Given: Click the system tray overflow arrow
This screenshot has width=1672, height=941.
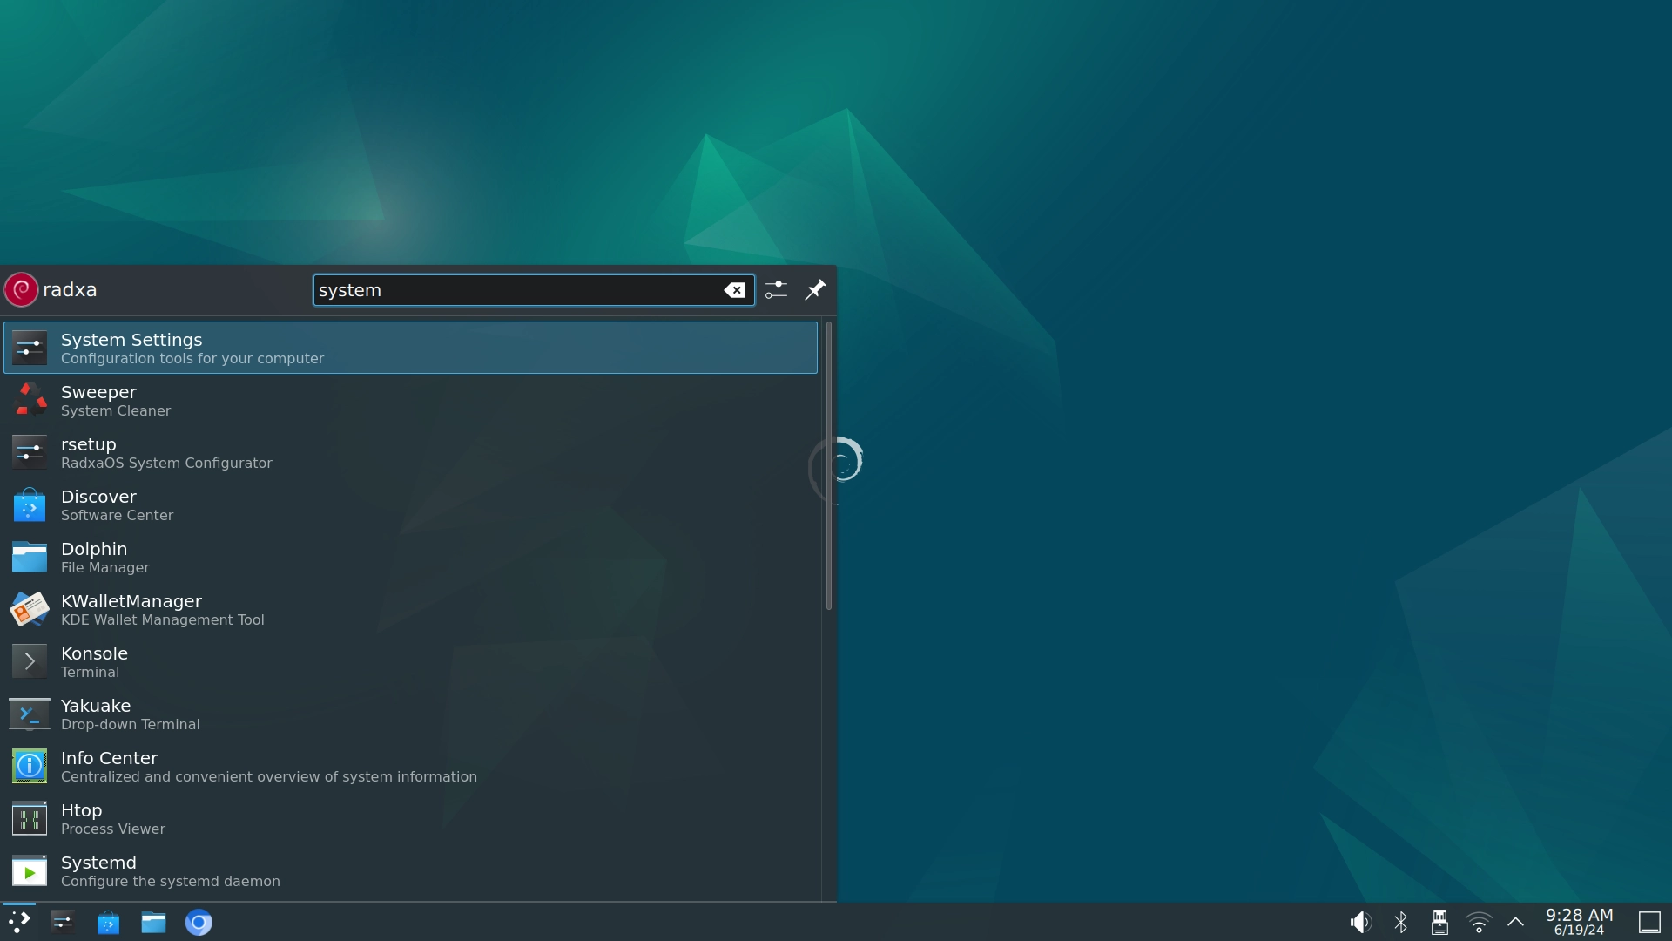Looking at the screenshot, I should [1516, 922].
